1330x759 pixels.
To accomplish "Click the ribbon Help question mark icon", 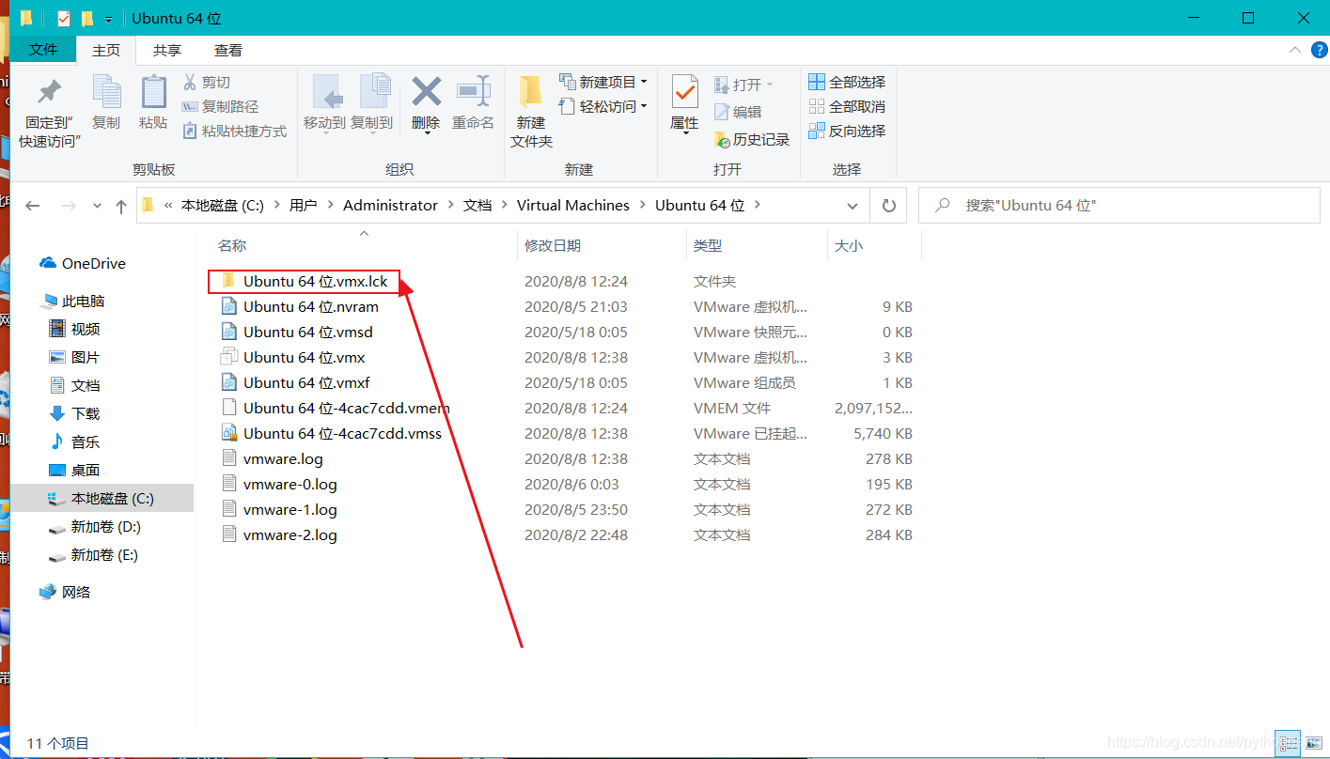I will point(1319,50).
